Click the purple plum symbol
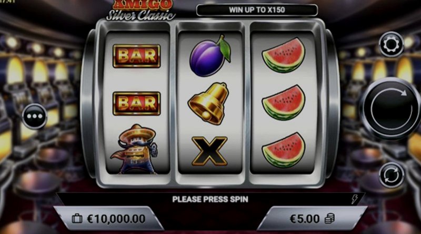Image resolution: width=421 pixels, height=234 pixels. 209,56
